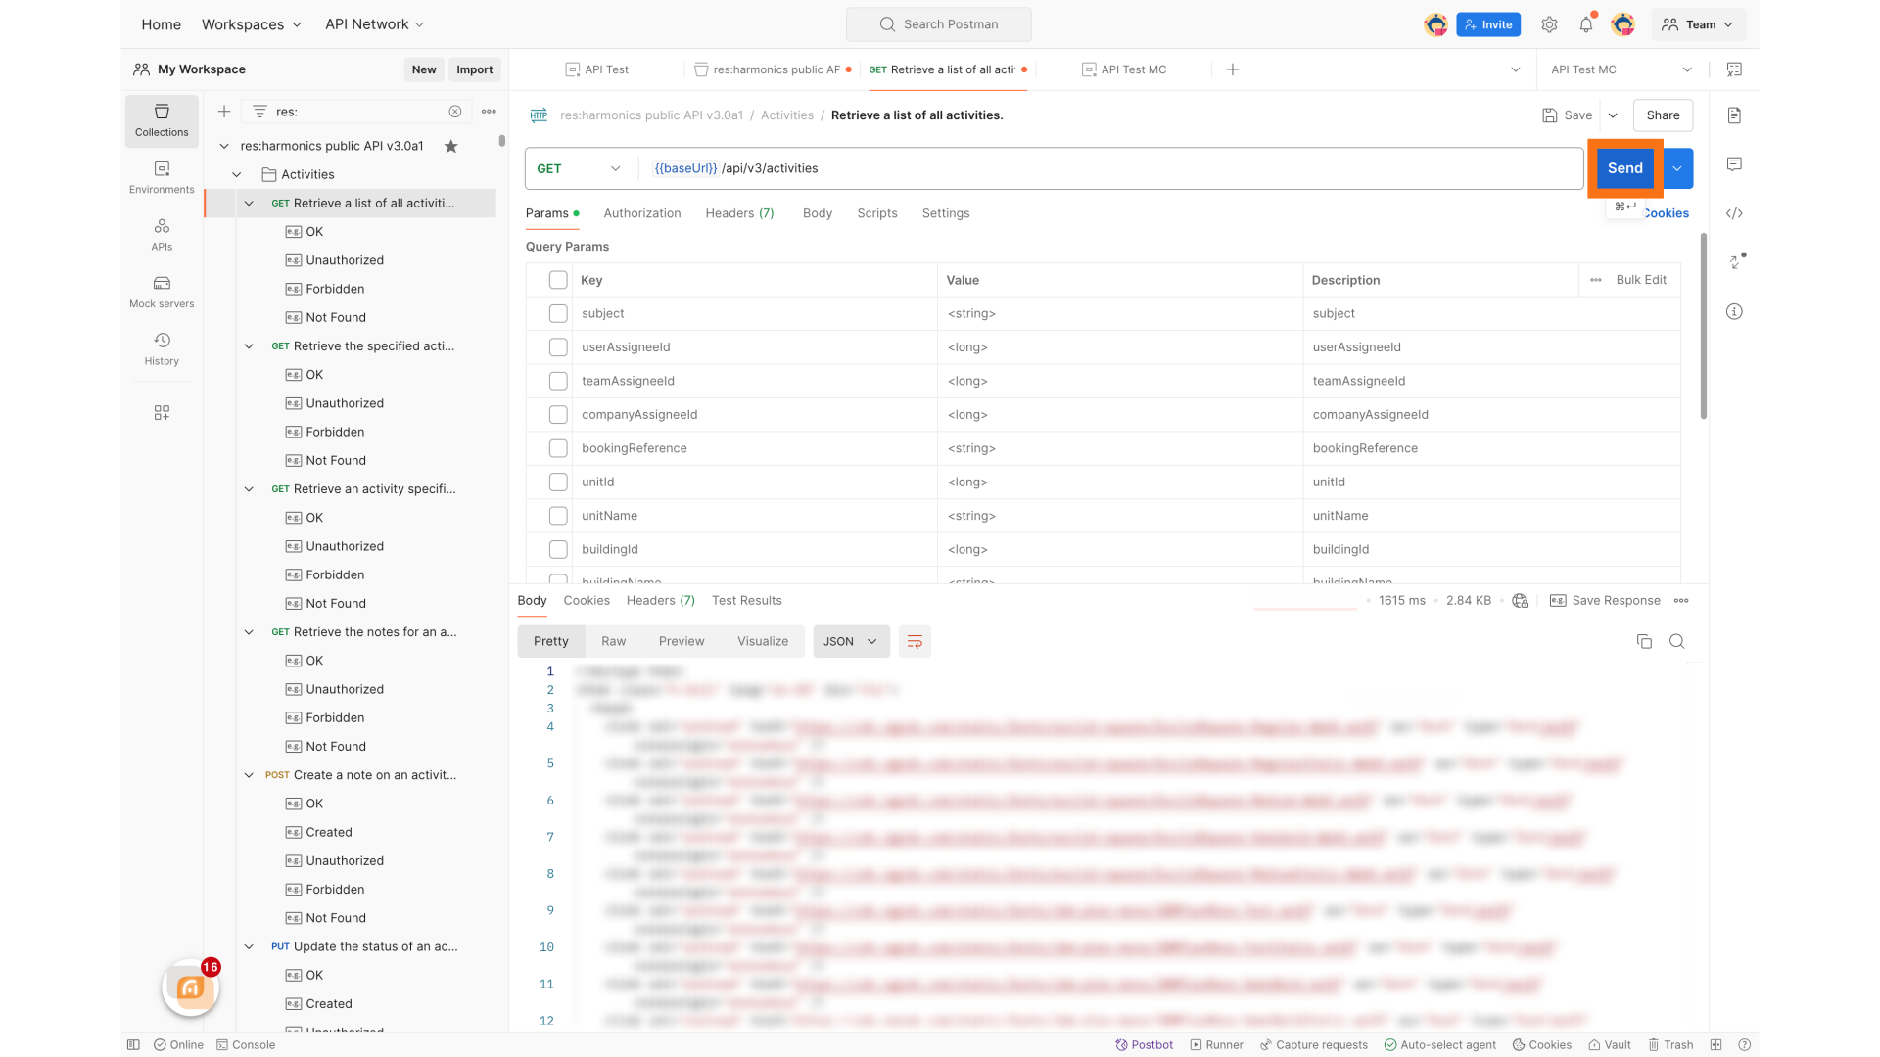Screen dimensions: 1880x1057
Task: Click the Bulk Edit link
Action: click(1641, 280)
